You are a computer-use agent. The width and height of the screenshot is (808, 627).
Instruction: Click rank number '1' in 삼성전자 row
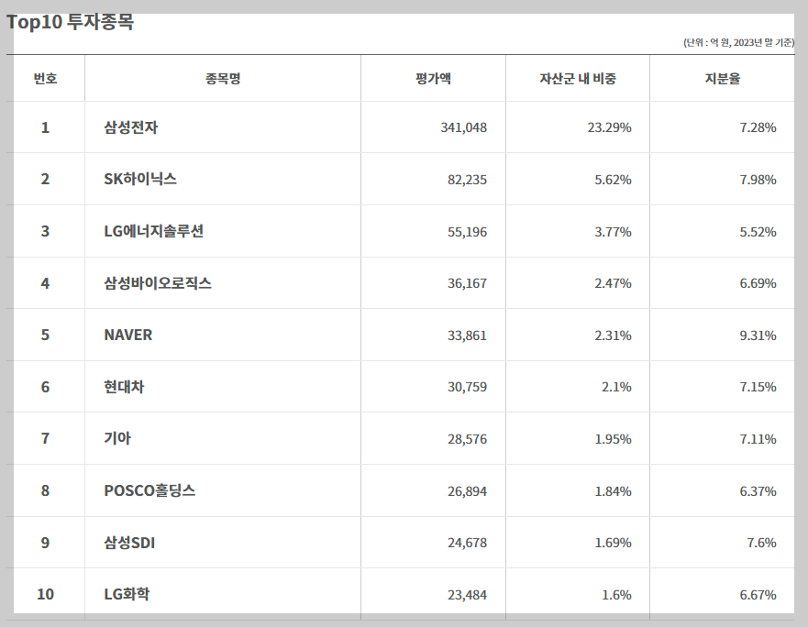pos(45,127)
